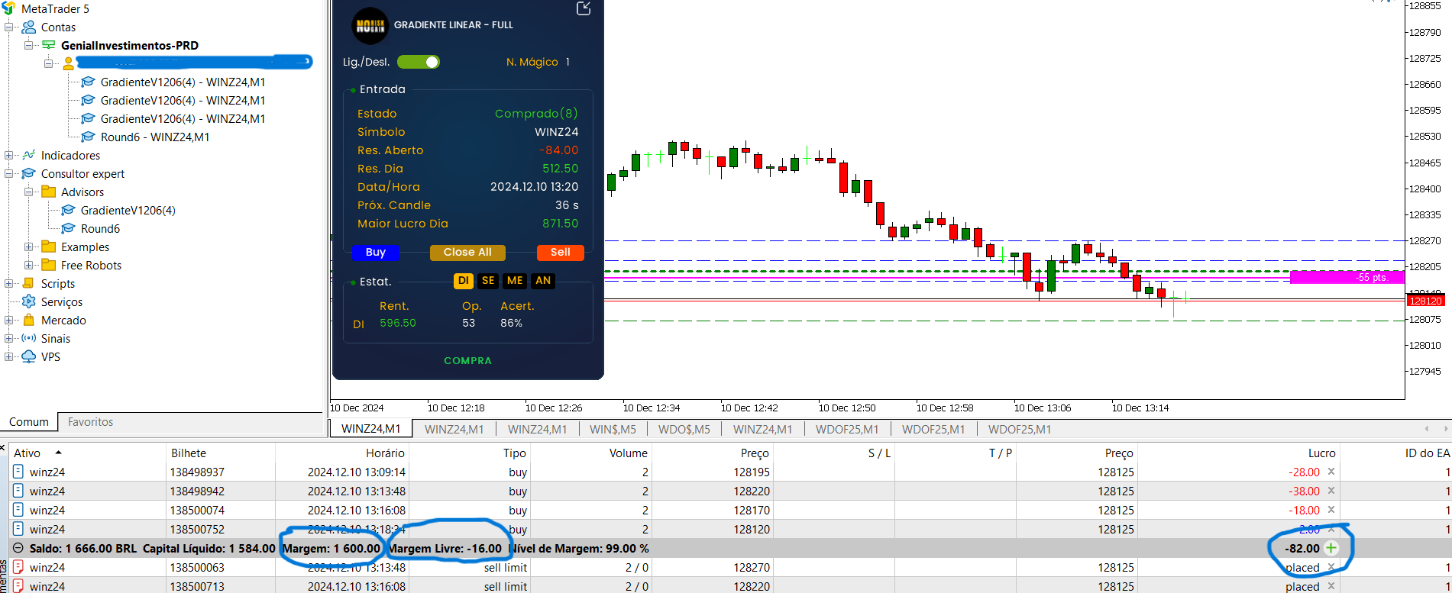Viewport: 1452px width, 593px height.
Task: Cancel sell limit order 138500713 with its X
Action: 1331,586
